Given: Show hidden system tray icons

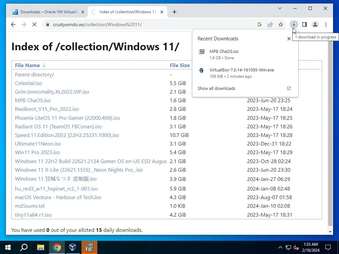Looking at the screenshot, I should pyautogui.click(x=280, y=247).
